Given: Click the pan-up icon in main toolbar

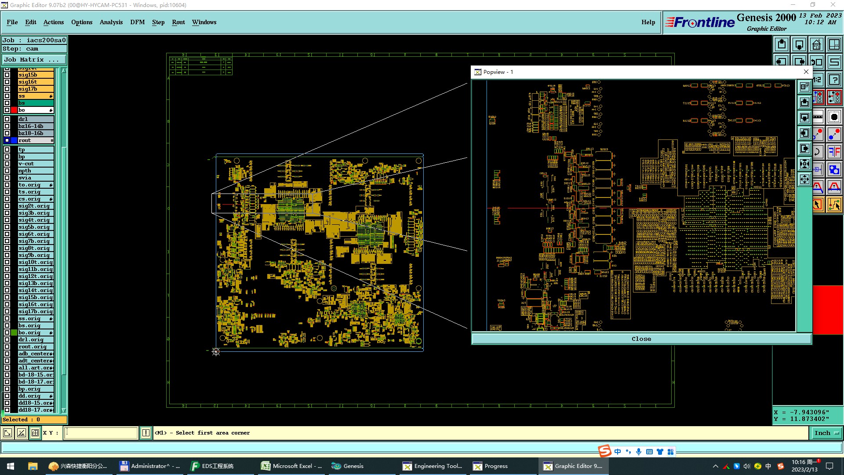Looking at the screenshot, I should pos(782,44).
